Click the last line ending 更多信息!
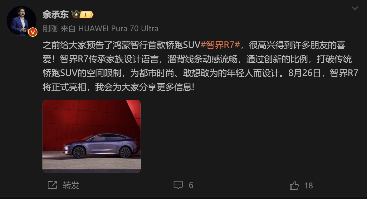Viewport: 367px width, 199px height. click(x=119, y=87)
